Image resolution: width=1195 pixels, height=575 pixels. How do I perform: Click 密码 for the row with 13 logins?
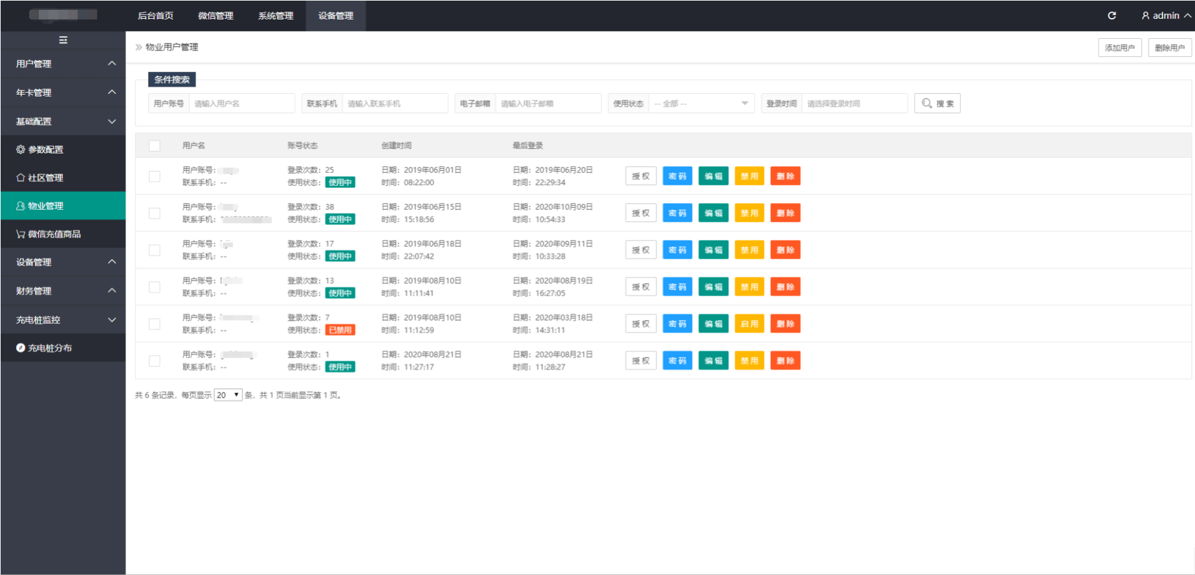(x=677, y=287)
